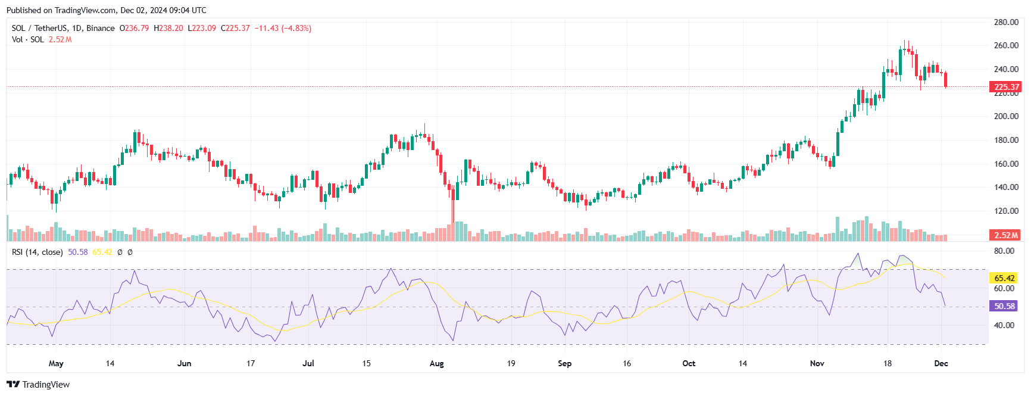This screenshot has width=1031, height=396.
Task: Click the Aug label on time axis
Action: [436, 363]
